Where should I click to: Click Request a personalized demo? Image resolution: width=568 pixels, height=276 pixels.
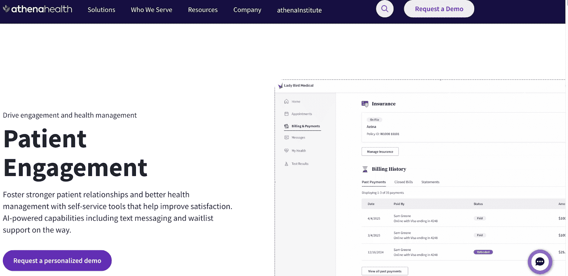(57, 261)
